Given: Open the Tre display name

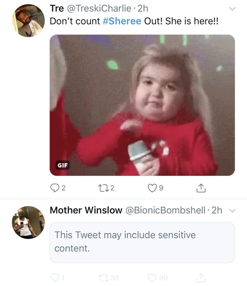Looking at the screenshot, I should pos(57,8).
